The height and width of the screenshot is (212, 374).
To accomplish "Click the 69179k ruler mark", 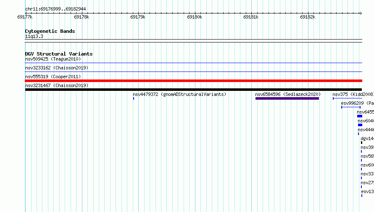I will pyautogui.click(x=138, y=17).
